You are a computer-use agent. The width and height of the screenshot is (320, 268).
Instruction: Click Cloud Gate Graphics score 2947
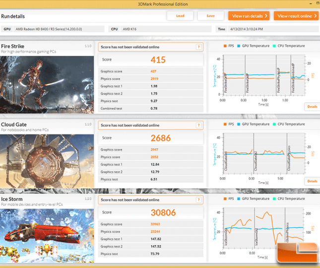154,149
